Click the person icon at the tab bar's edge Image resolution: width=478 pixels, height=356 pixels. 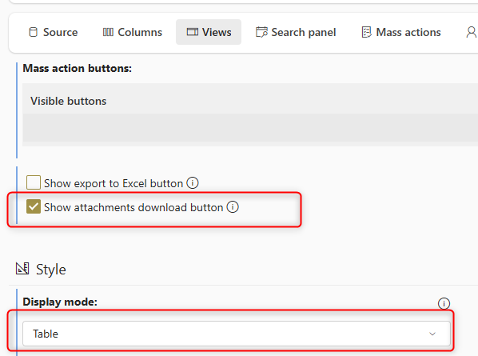tap(472, 32)
